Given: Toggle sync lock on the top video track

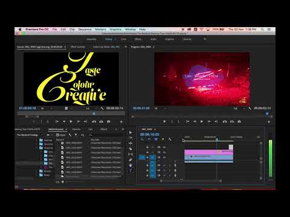Looking at the screenshot, I should click(x=159, y=147).
